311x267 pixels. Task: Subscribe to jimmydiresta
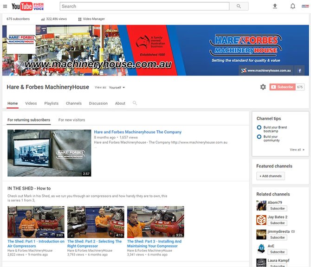(277, 237)
